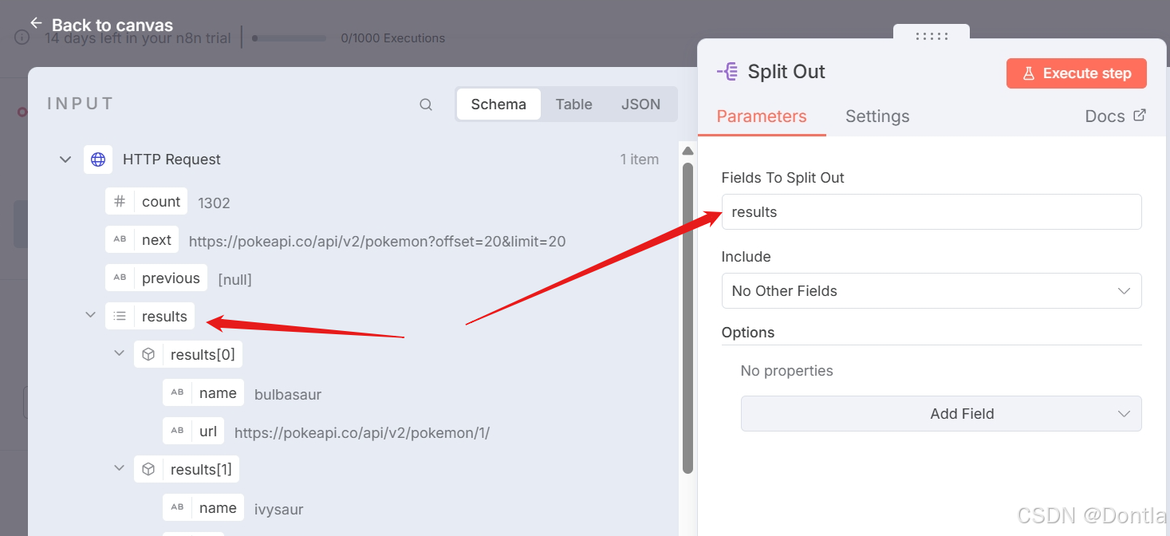Click the 1 item count label
Viewport: 1170px width, 536px height.
(640, 160)
